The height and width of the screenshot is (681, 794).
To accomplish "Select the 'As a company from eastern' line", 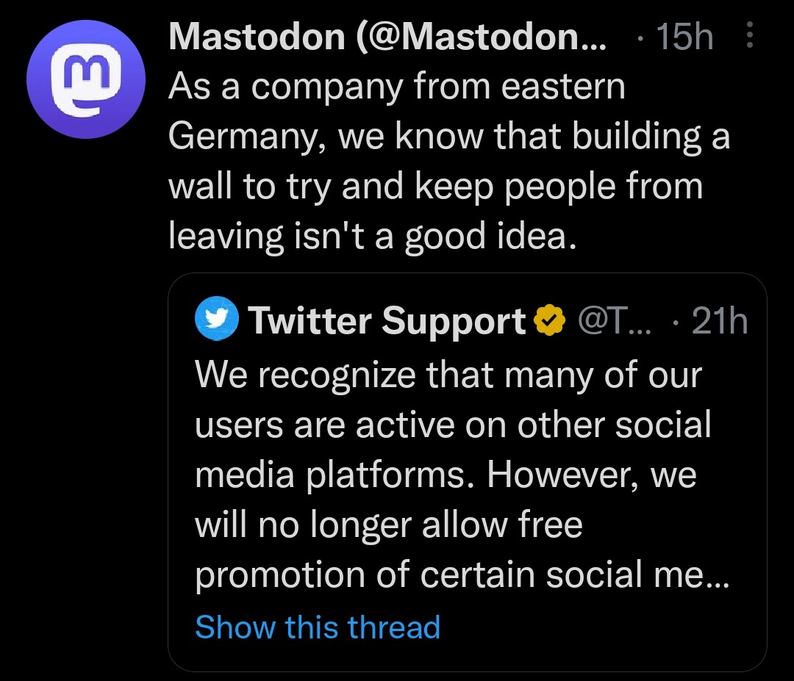I will (x=396, y=87).
